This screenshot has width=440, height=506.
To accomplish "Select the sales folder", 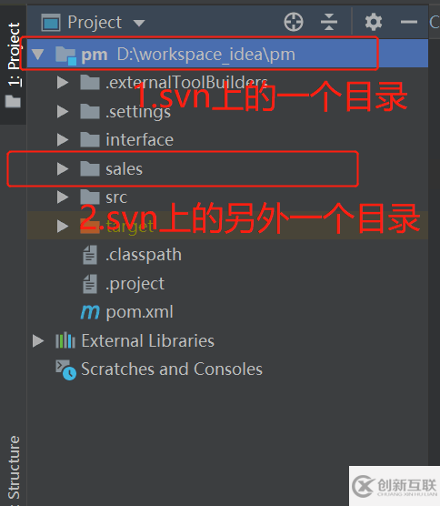I will point(124,168).
